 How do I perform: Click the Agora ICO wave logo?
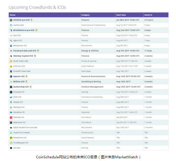(x=11, y=41)
